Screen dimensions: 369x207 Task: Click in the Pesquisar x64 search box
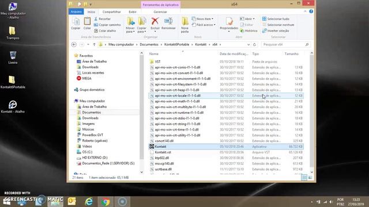(x=285, y=44)
